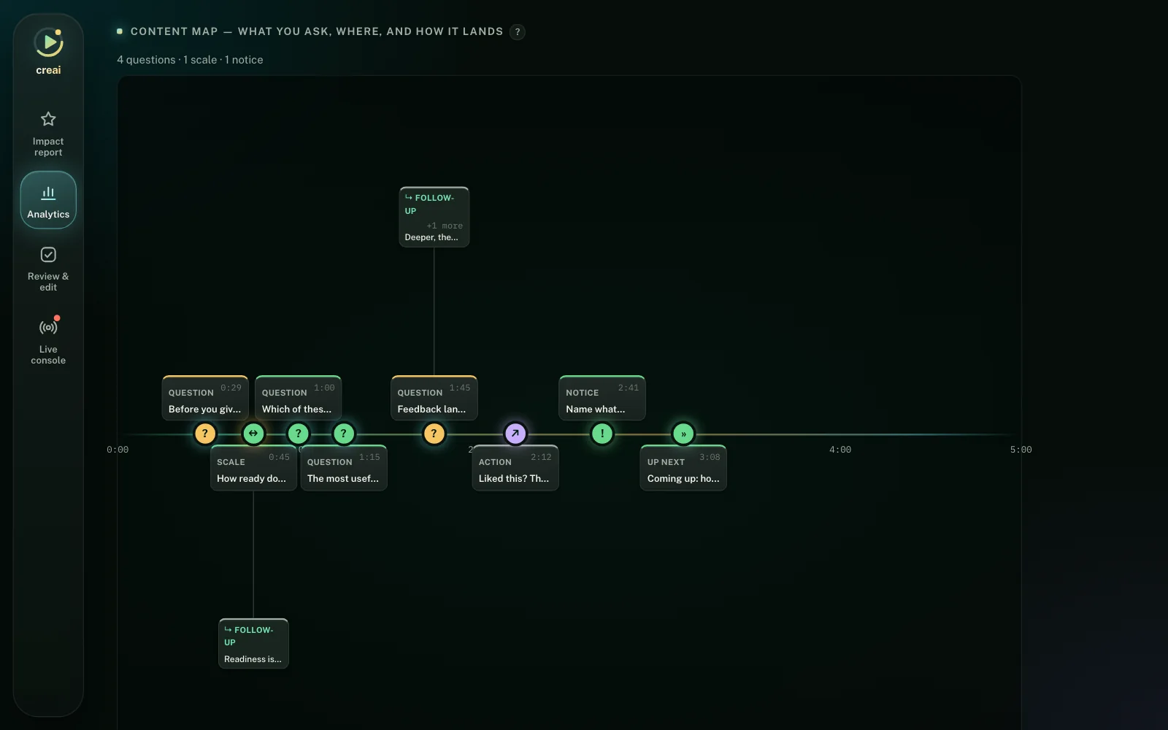Open the 'Liked this? Th...' action card
This screenshot has width=1168, height=730.
tap(515, 468)
